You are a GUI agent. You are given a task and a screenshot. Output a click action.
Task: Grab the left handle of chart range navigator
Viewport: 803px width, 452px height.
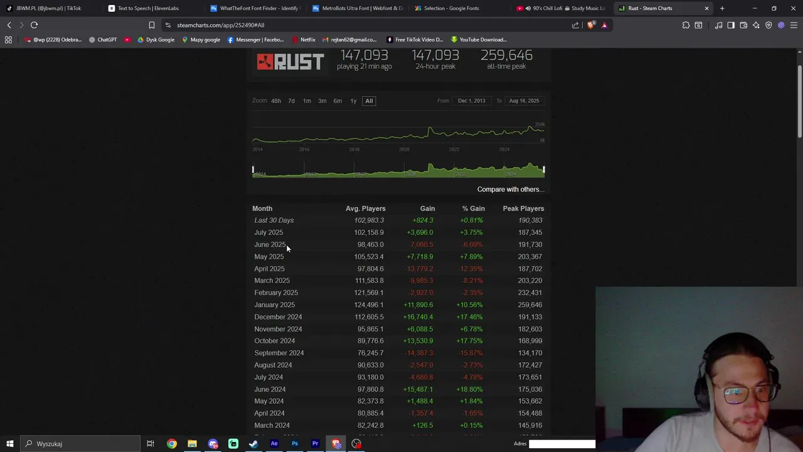click(x=253, y=169)
